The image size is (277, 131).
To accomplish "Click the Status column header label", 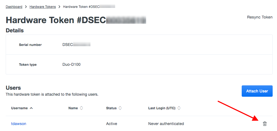I will tap(111, 108).
